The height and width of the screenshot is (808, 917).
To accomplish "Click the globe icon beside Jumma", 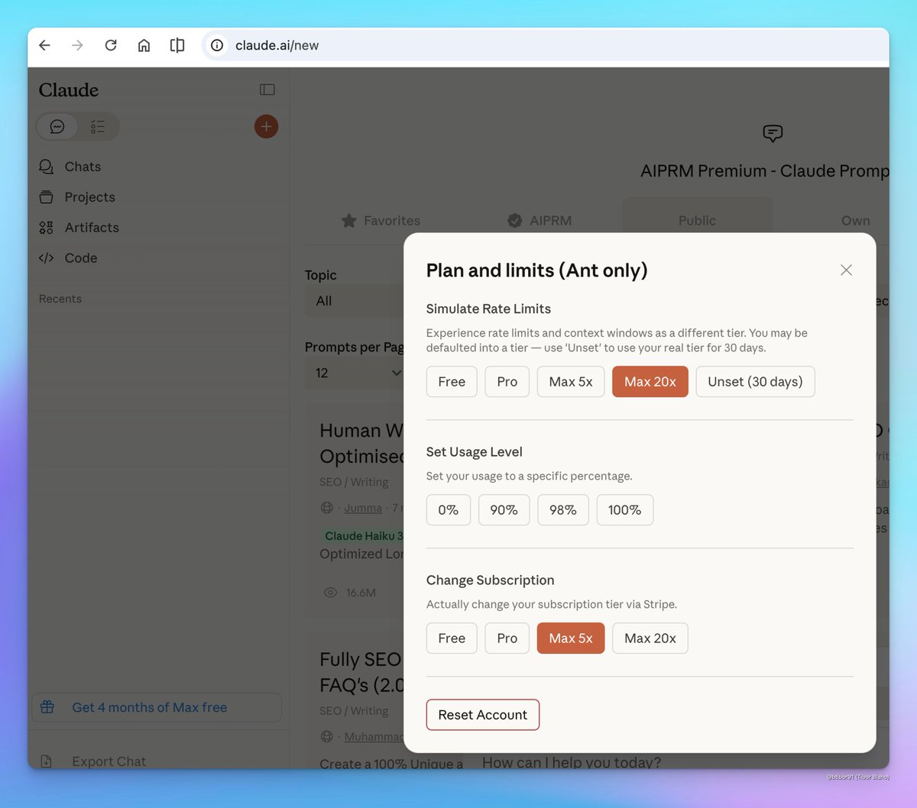I will coord(327,508).
